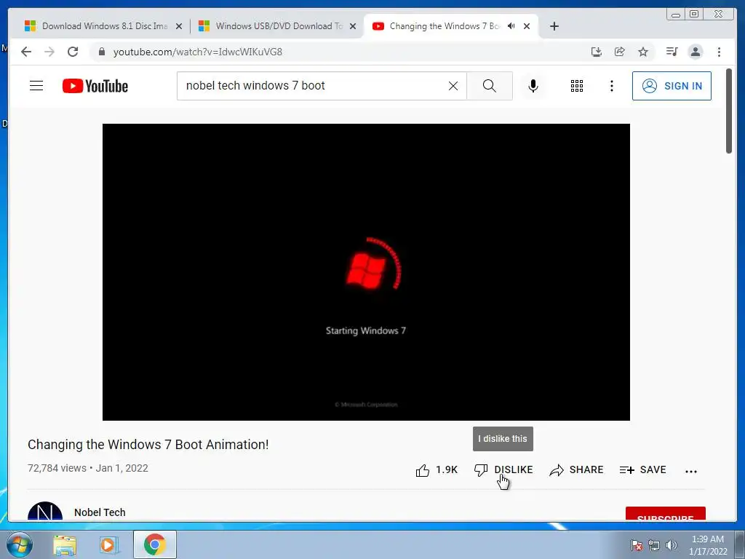Close the Download Windows 8.1 tab
This screenshot has height=559, width=745.
click(x=179, y=27)
